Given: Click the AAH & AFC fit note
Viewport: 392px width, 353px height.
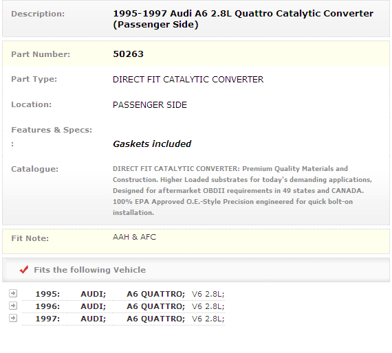Looking at the screenshot, I should click(x=135, y=237).
